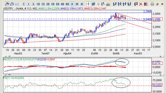Select 1 minute timeframe button
Screen dimensions: 166x93
tap(28, 4)
